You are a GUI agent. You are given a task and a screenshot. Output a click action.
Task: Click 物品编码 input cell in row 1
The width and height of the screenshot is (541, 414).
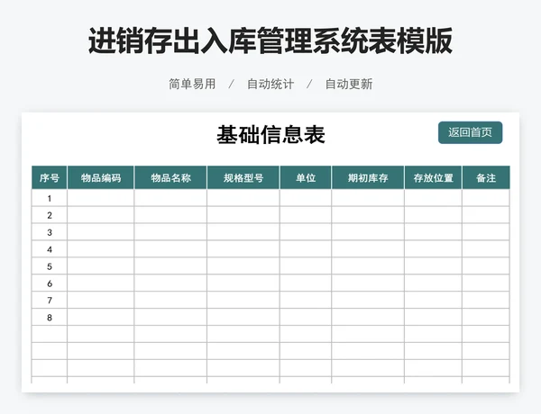click(101, 199)
